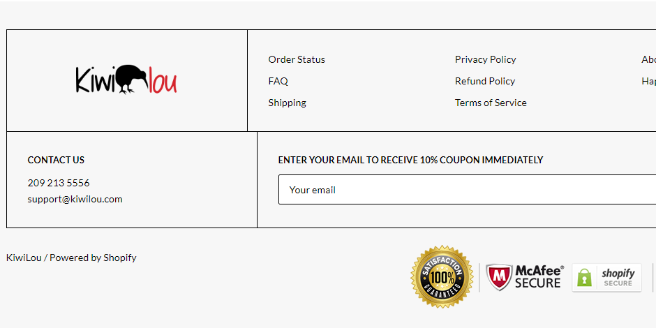Viewport: 656px width, 328px height.
Task: Open the FAQ link
Action: coord(278,81)
